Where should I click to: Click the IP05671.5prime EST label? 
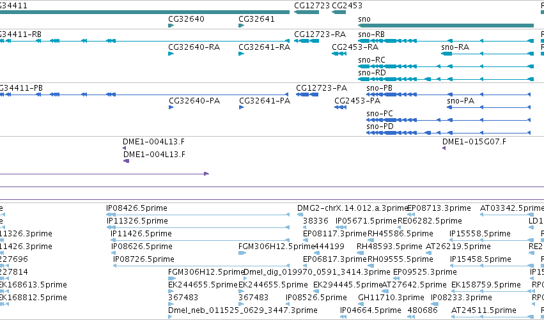coord(366,221)
